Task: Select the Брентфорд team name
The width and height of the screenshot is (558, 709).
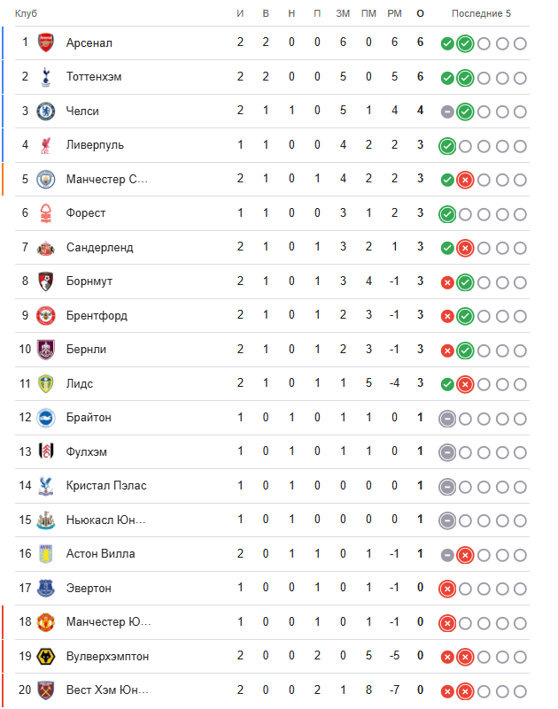Action: coord(97,315)
